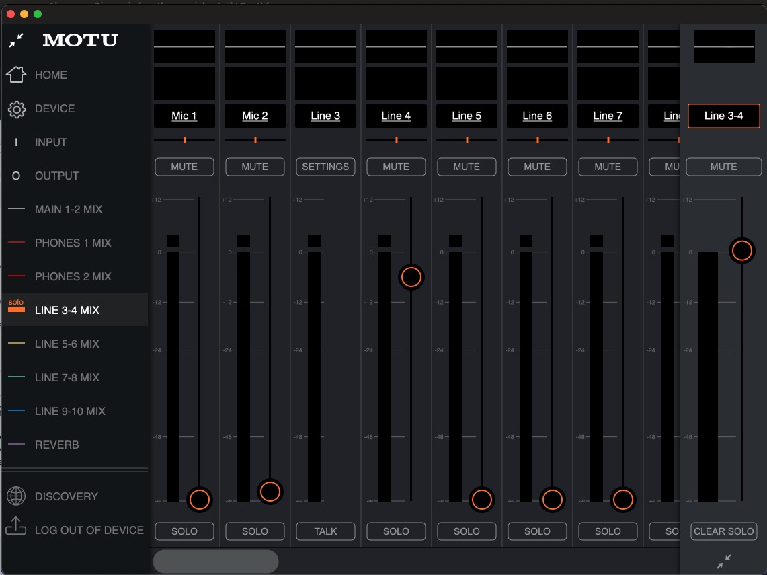Mute the Line 6 channel
The width and height of the screenshot is (767, 575).
[537, 167]
